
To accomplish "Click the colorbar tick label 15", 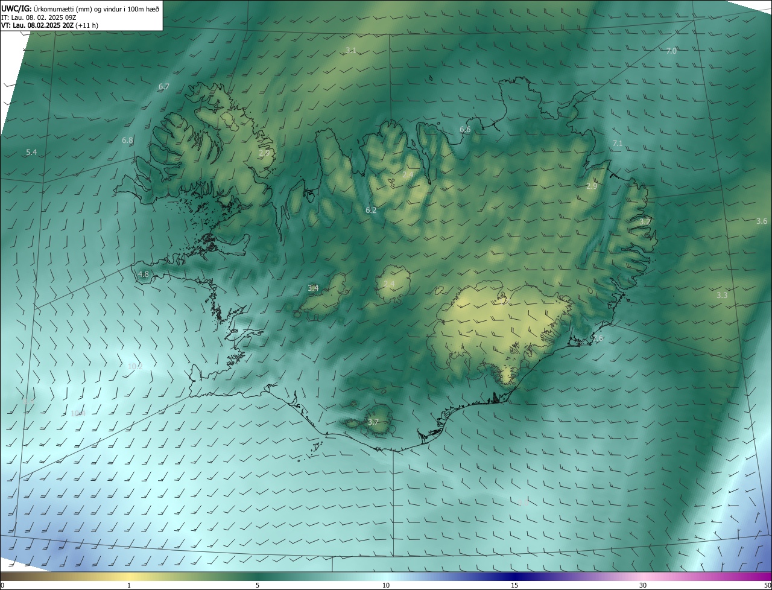I will (x=514, y=585).
